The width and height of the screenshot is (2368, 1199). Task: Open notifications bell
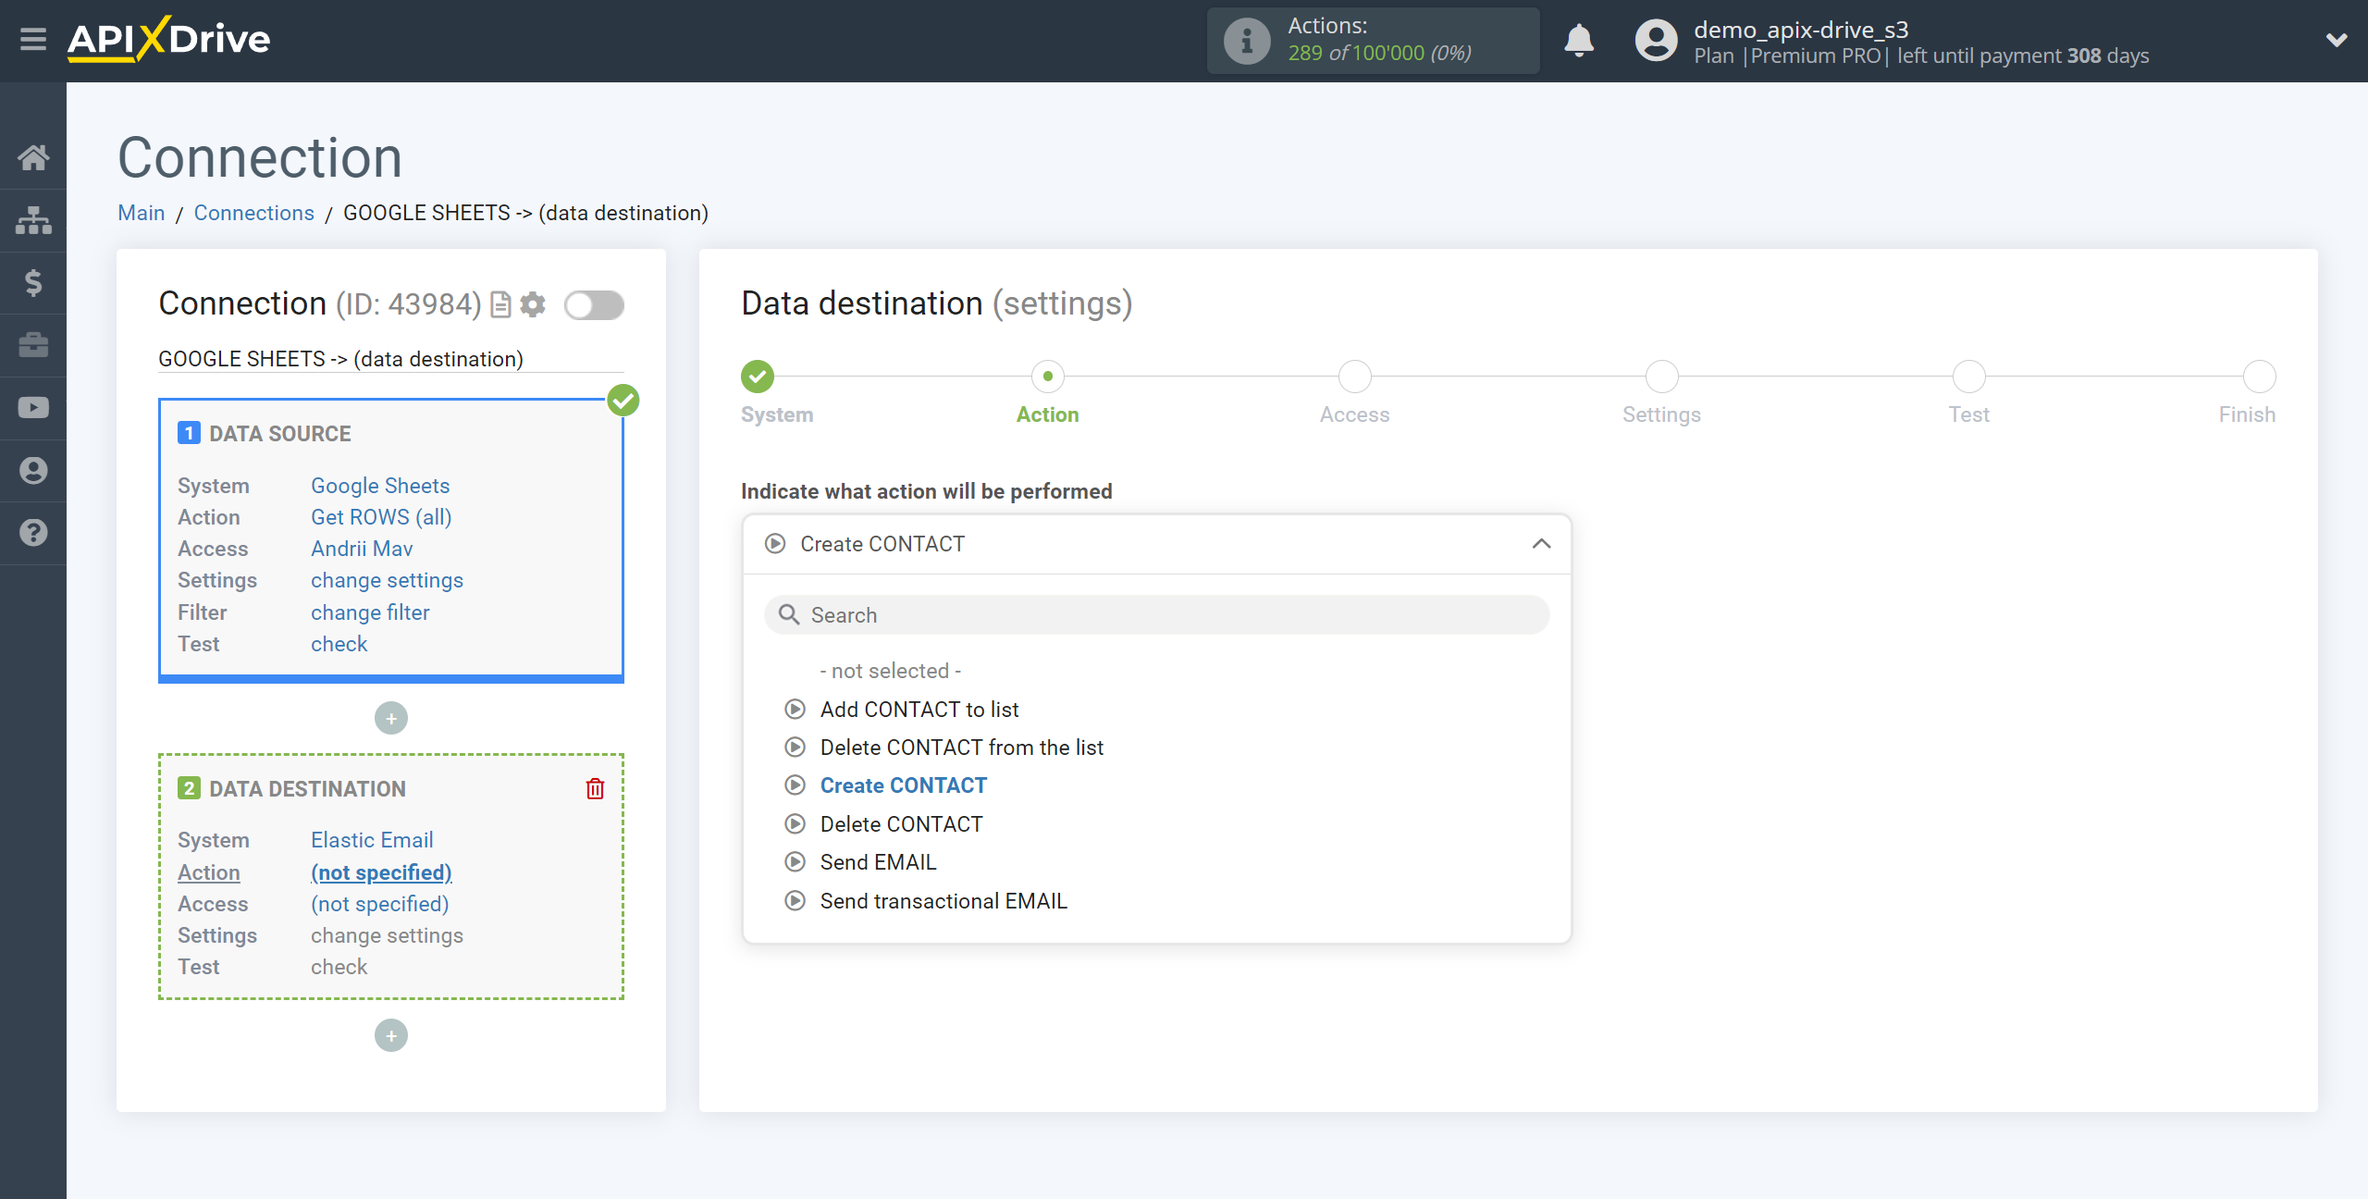[1579, 41]
